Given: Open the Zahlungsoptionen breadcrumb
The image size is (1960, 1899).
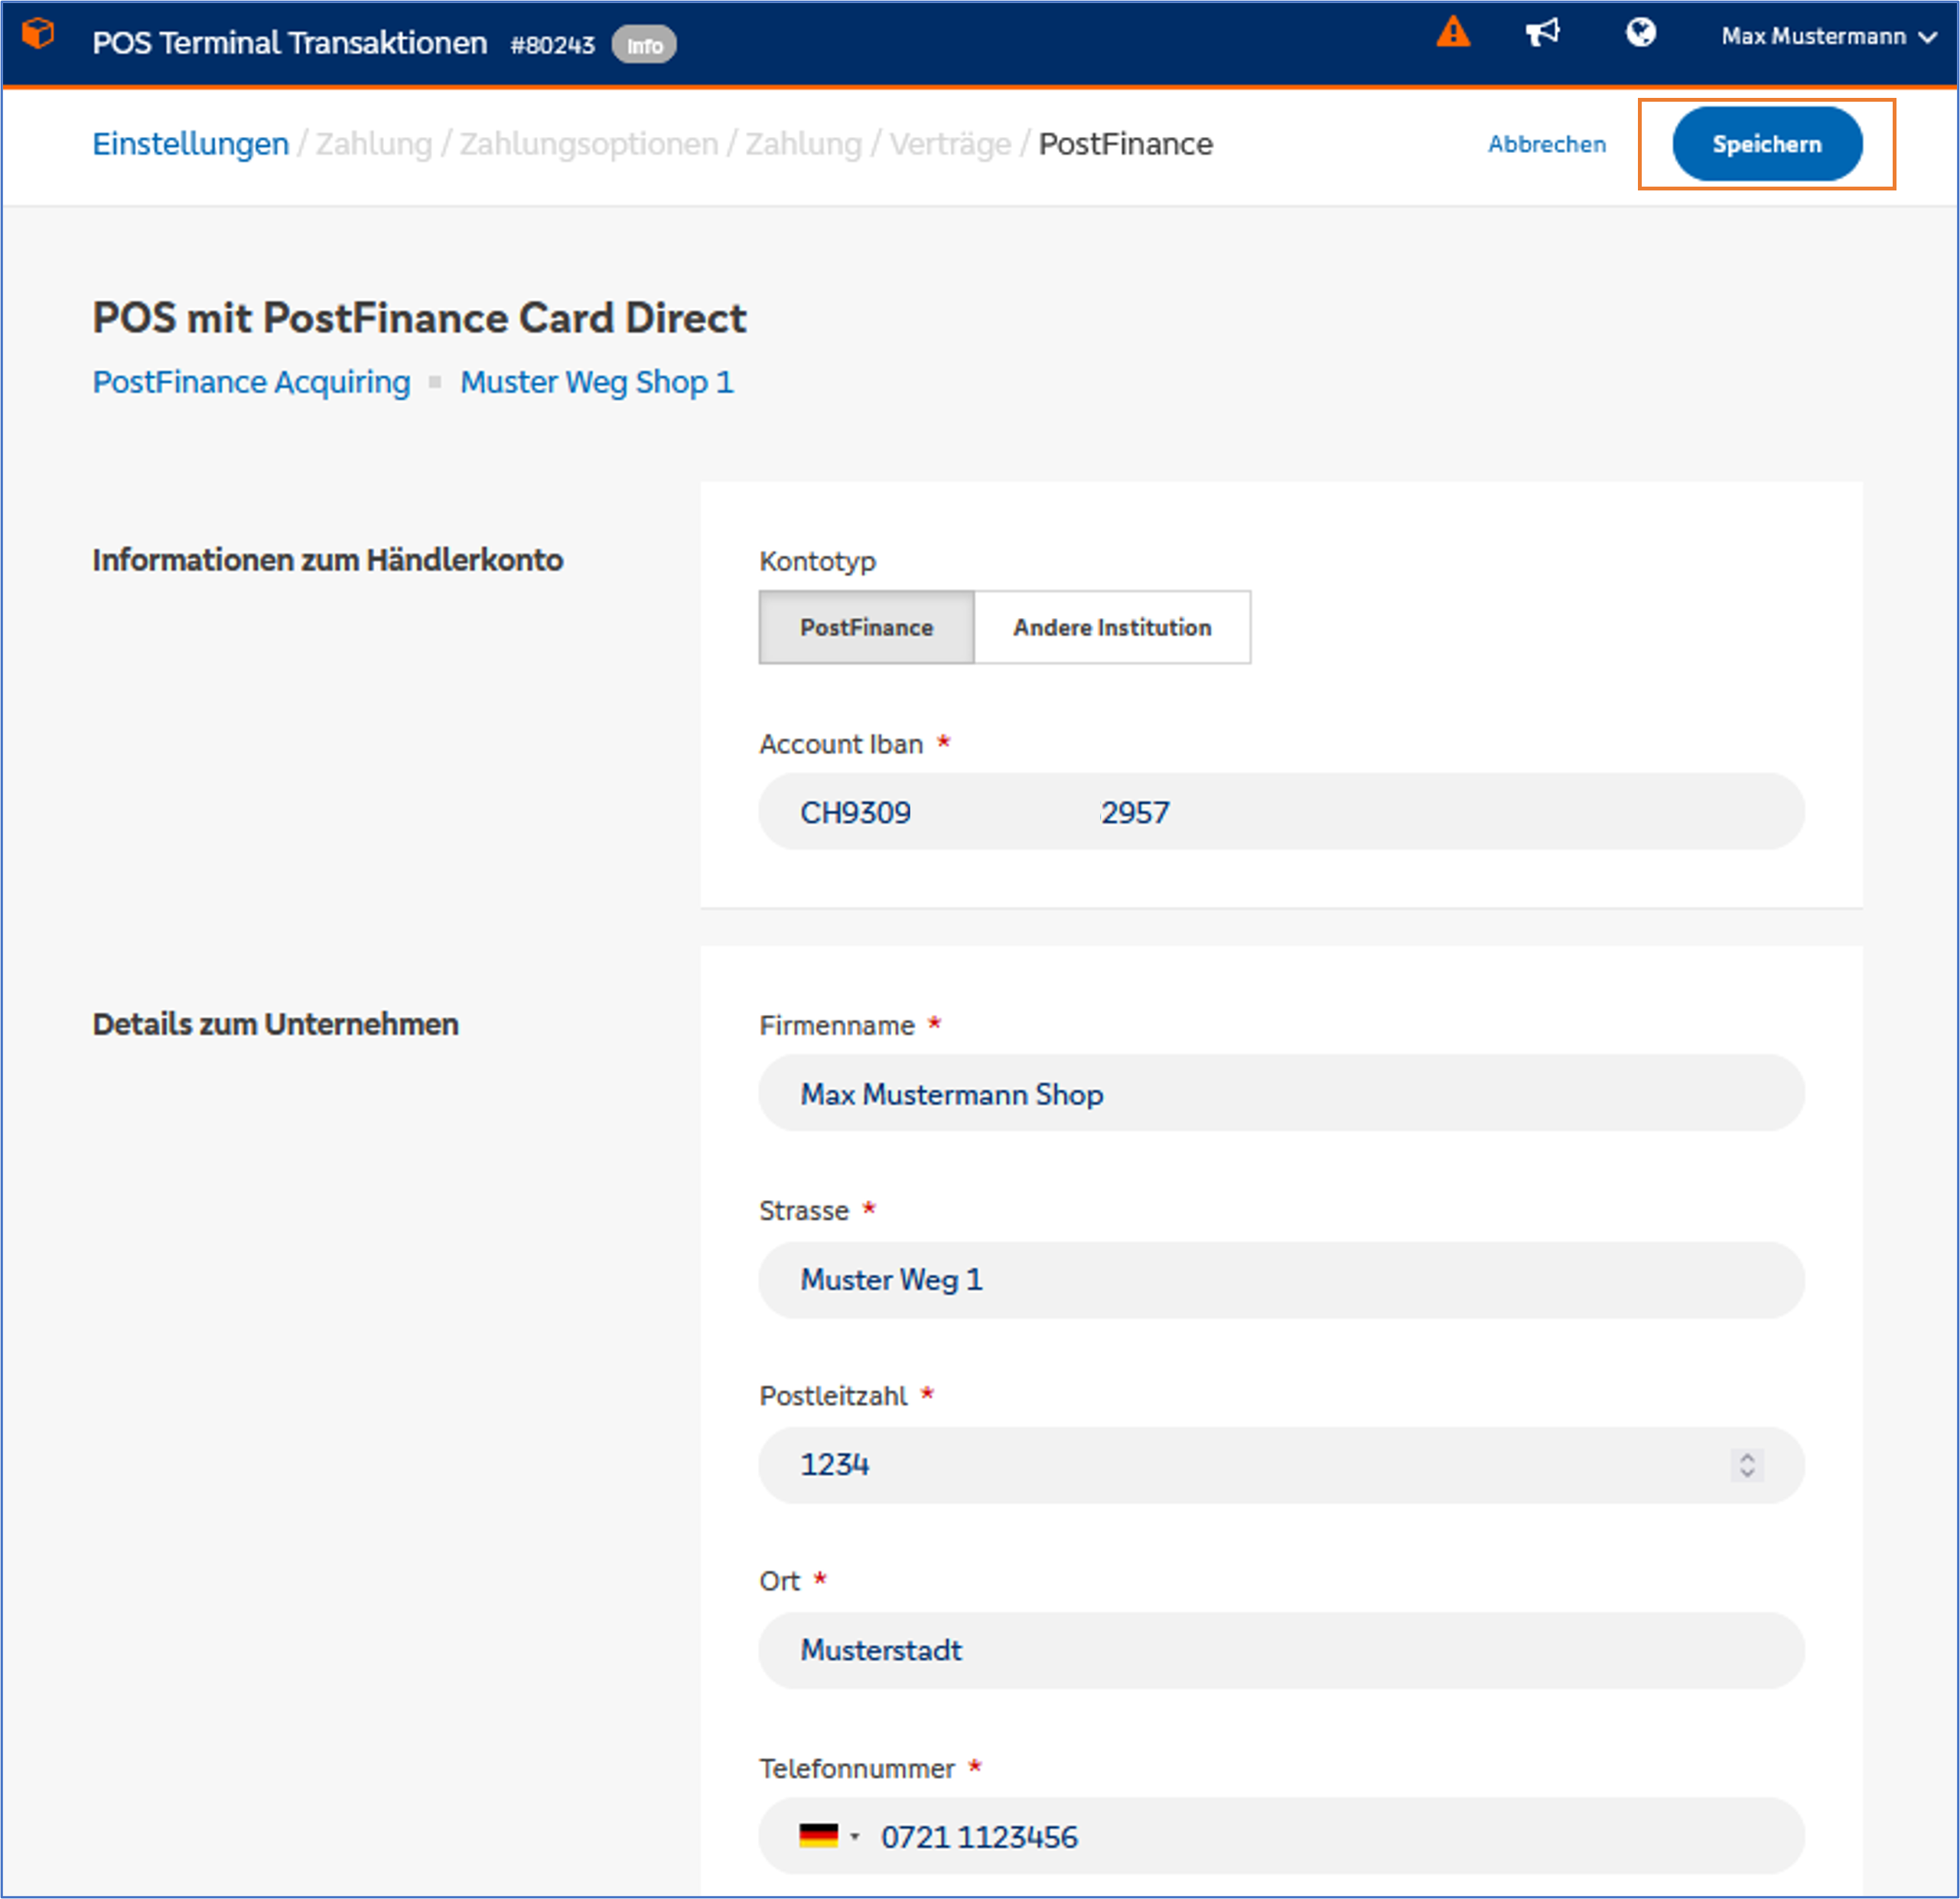Looking at the screenshot, I should click(x=588, y=144).
